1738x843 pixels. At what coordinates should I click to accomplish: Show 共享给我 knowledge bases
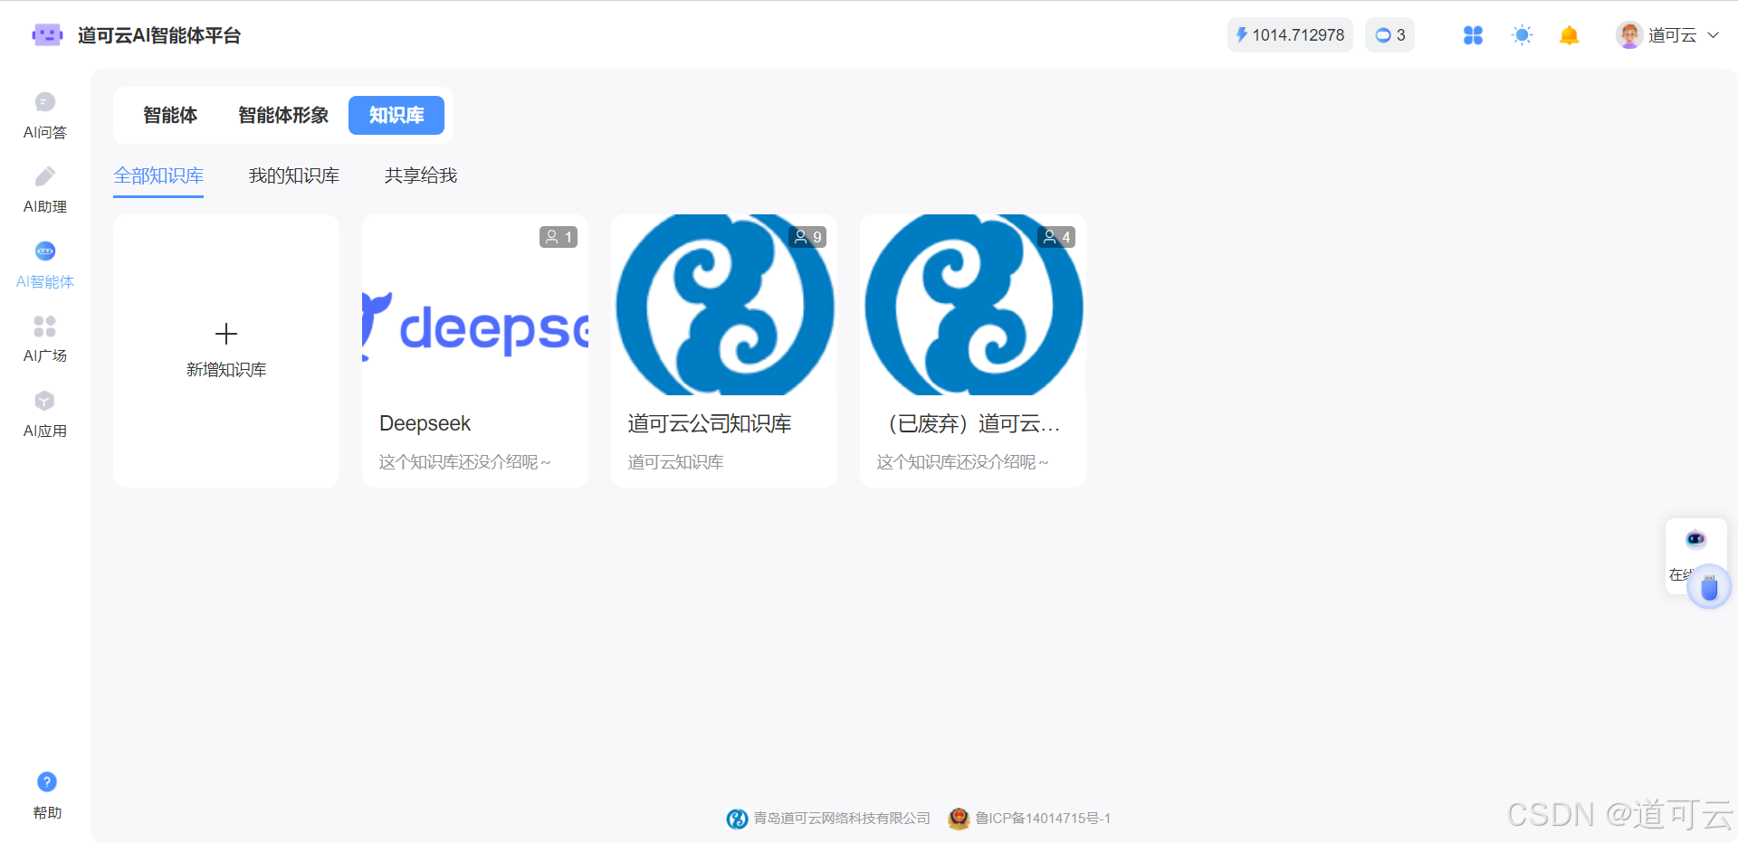tap(420, 175)
